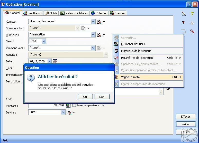Choose Historique de la rubrique menu item
This screenshot has width=199, height=143.
click(x=138, y=51)
